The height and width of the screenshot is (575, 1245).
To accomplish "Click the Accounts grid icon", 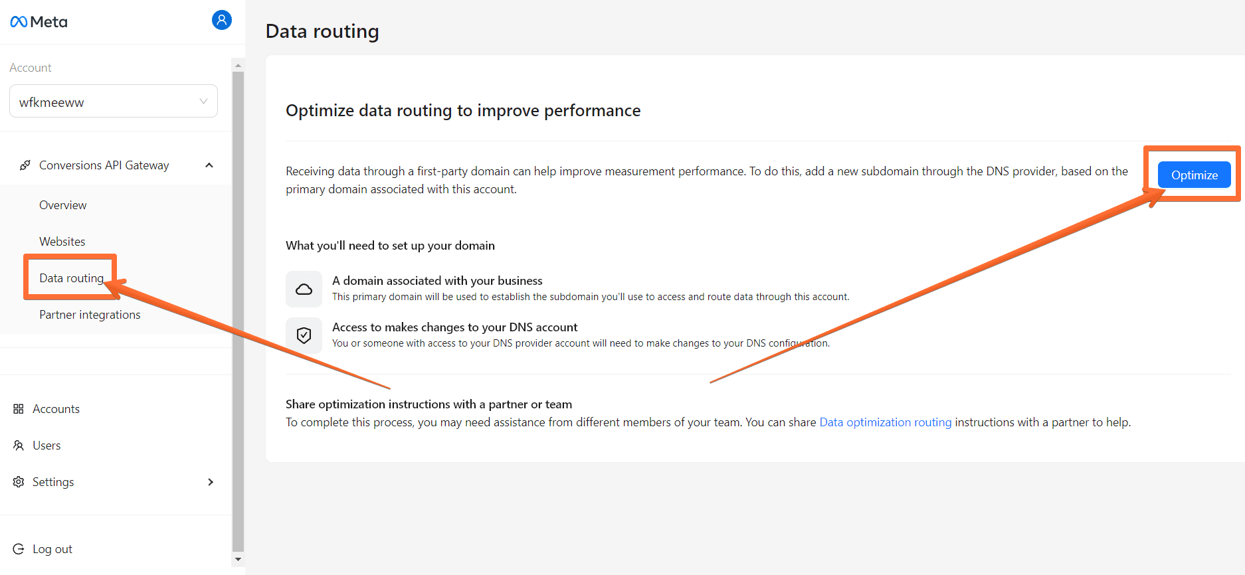I will pos(19,409).
